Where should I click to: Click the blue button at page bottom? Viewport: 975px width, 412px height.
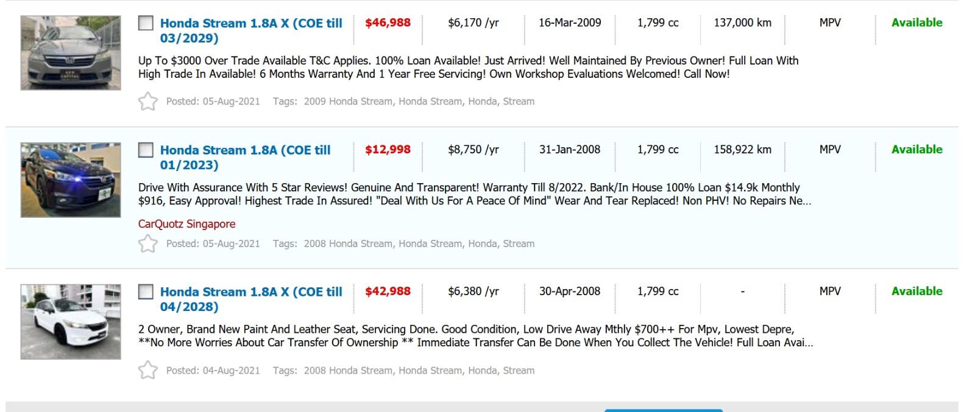[x=663, y=410]
